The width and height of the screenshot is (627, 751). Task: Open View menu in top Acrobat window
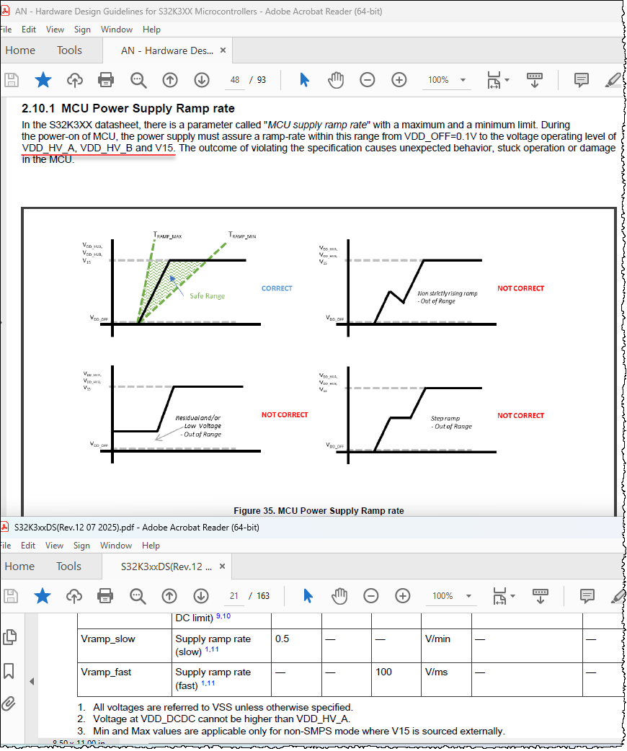(x=55, y=30)
